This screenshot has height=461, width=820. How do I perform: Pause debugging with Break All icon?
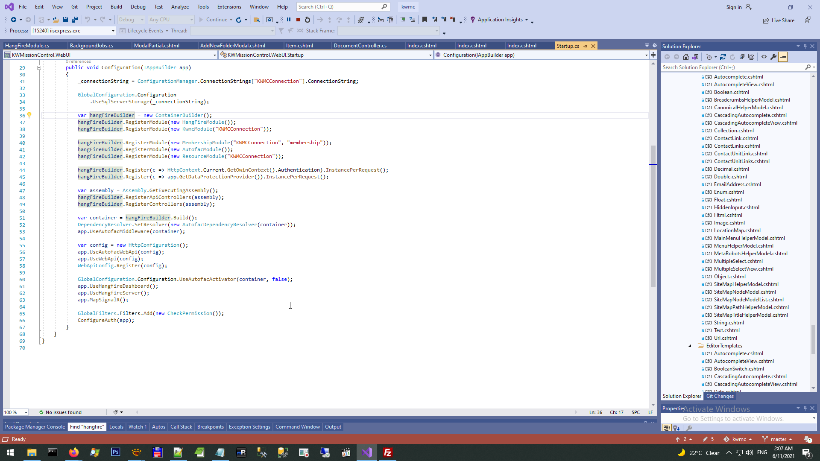tap(289, 20)
